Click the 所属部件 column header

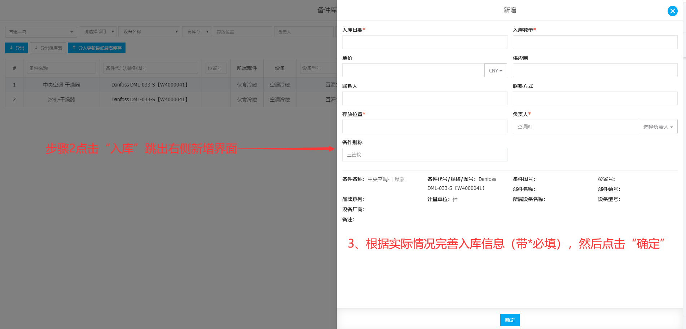tap(247, 68)
